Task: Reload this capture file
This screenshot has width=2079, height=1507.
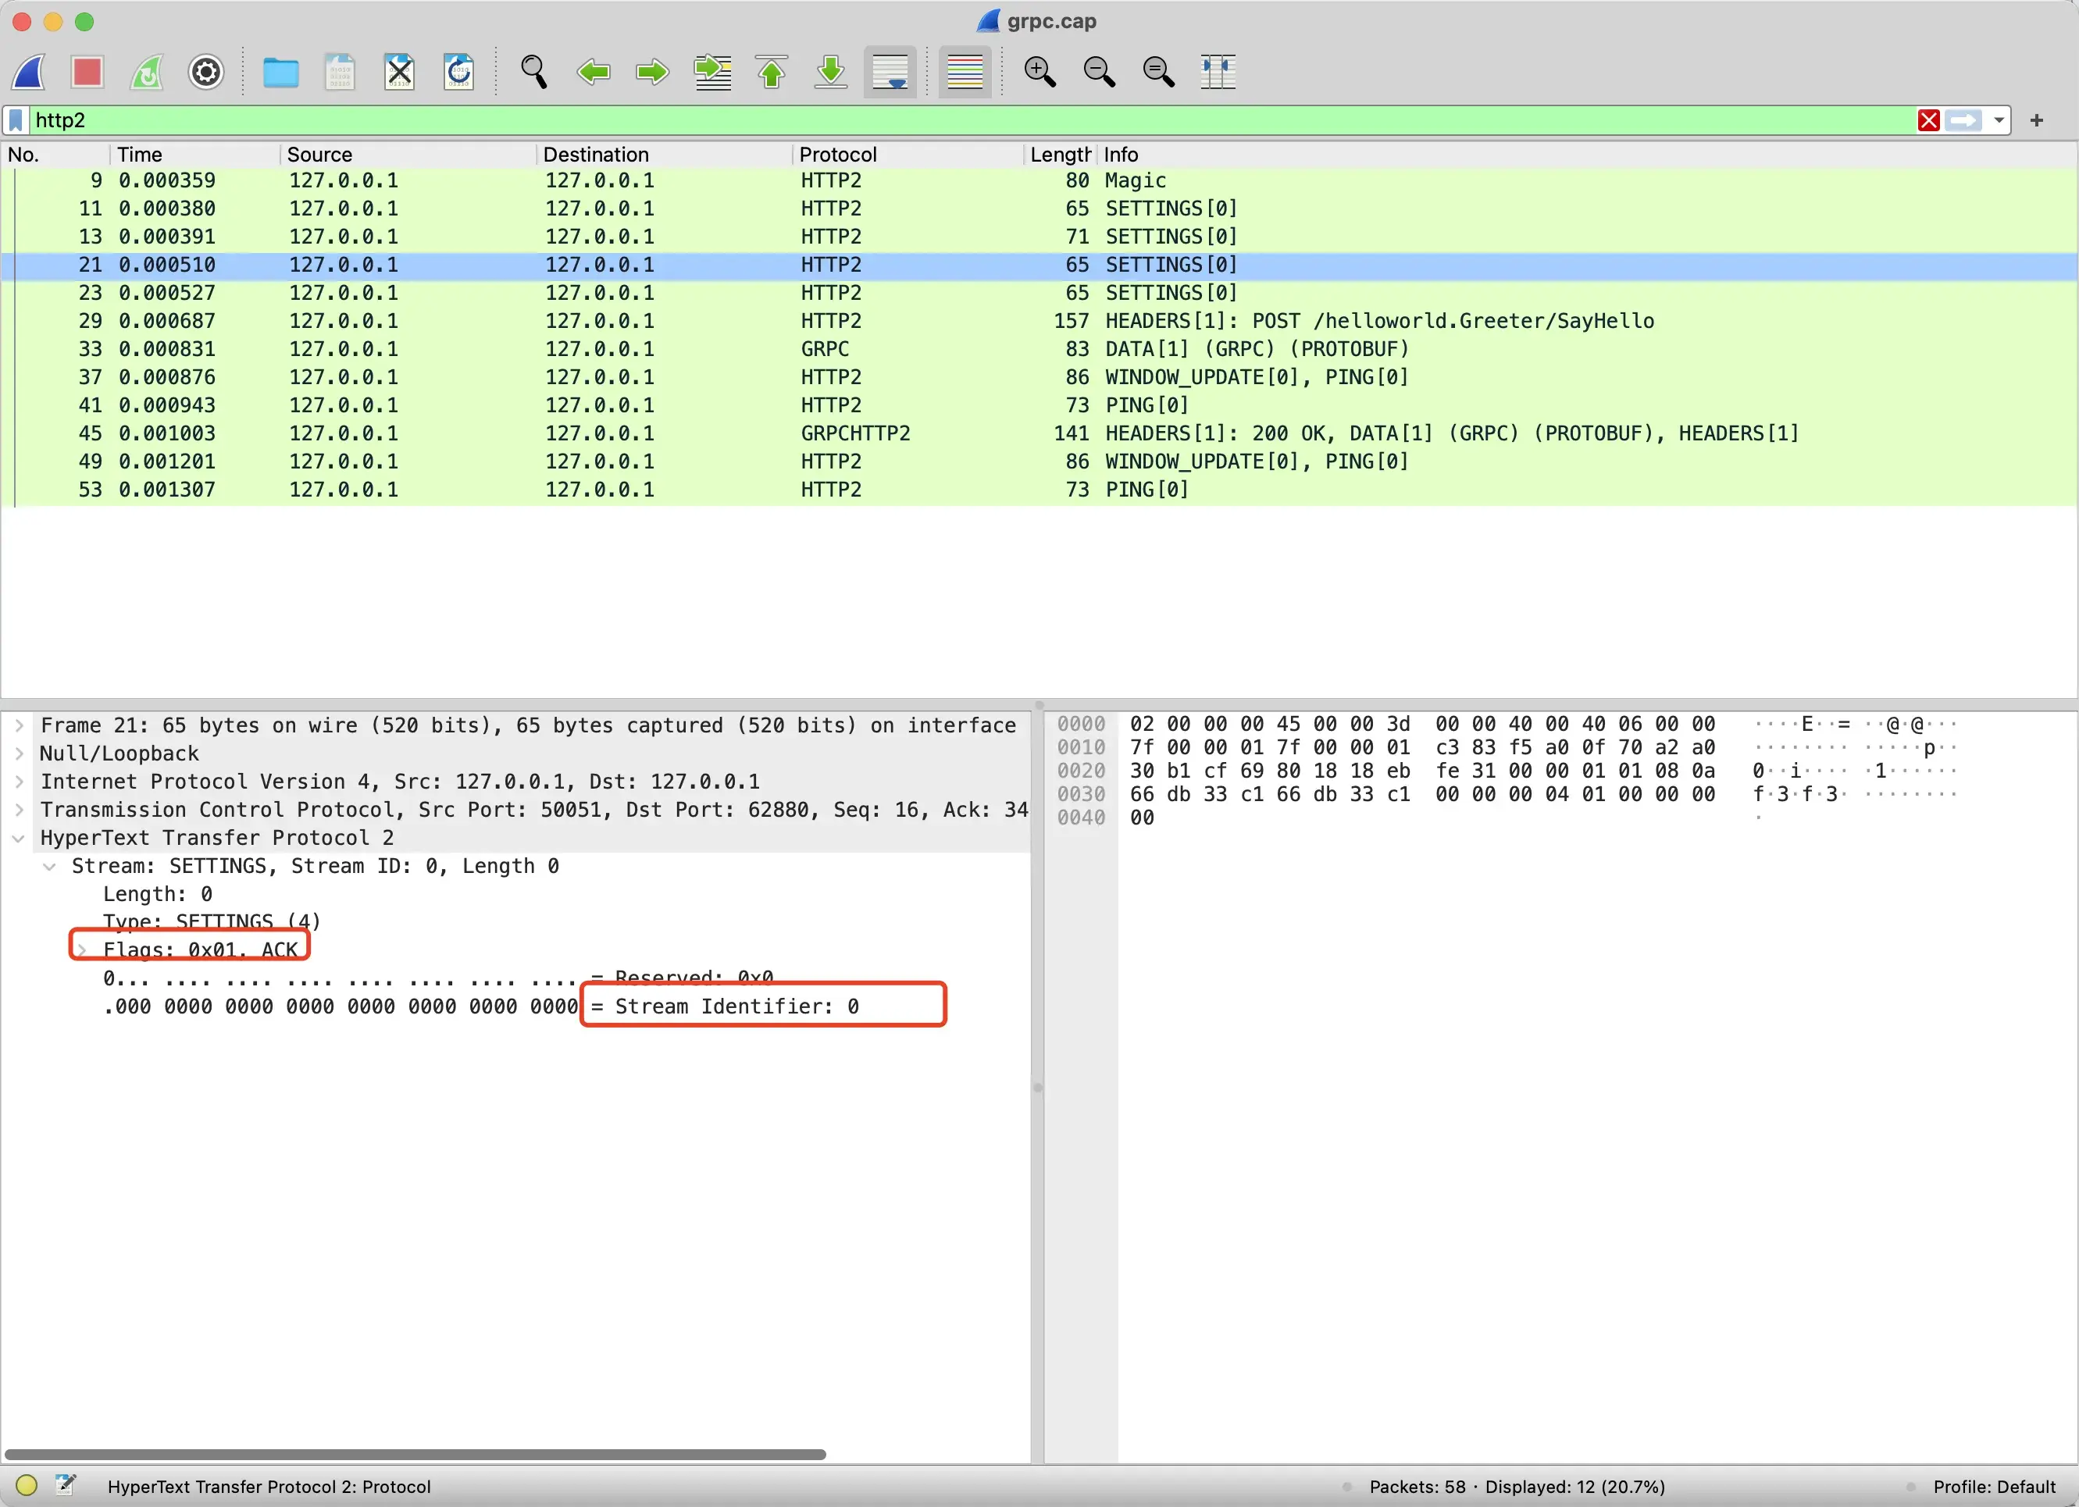Action: pos(458,72)
